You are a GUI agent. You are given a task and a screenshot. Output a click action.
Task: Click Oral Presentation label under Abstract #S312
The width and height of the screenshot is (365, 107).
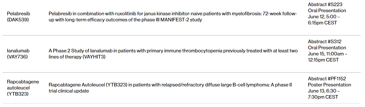click(327, 48)
